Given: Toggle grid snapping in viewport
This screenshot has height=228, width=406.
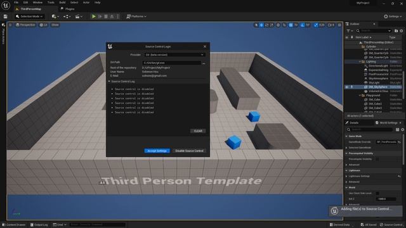Looking at the screenshot, I should [291, 25].
